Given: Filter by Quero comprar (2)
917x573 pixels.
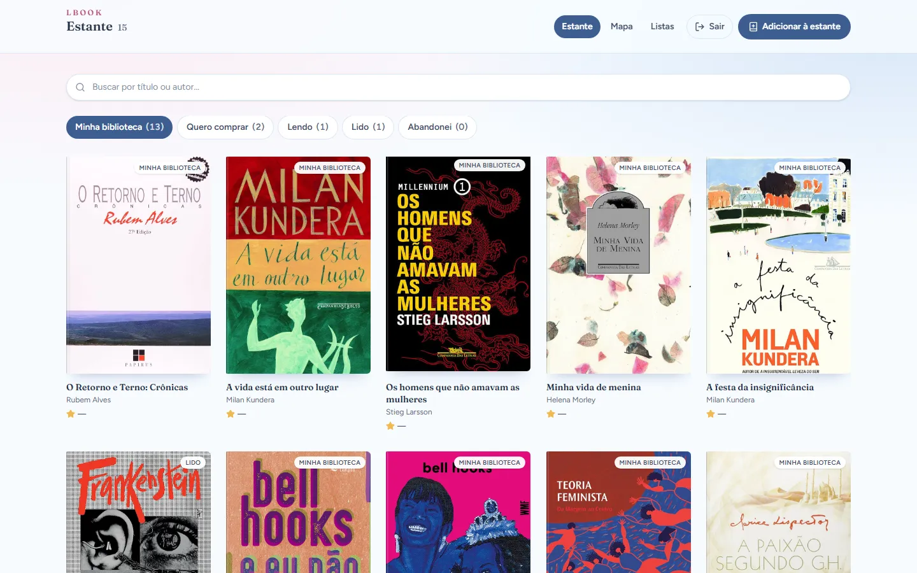Looking at the screenshot, I should pyautogui.click(x=225, y=127).
